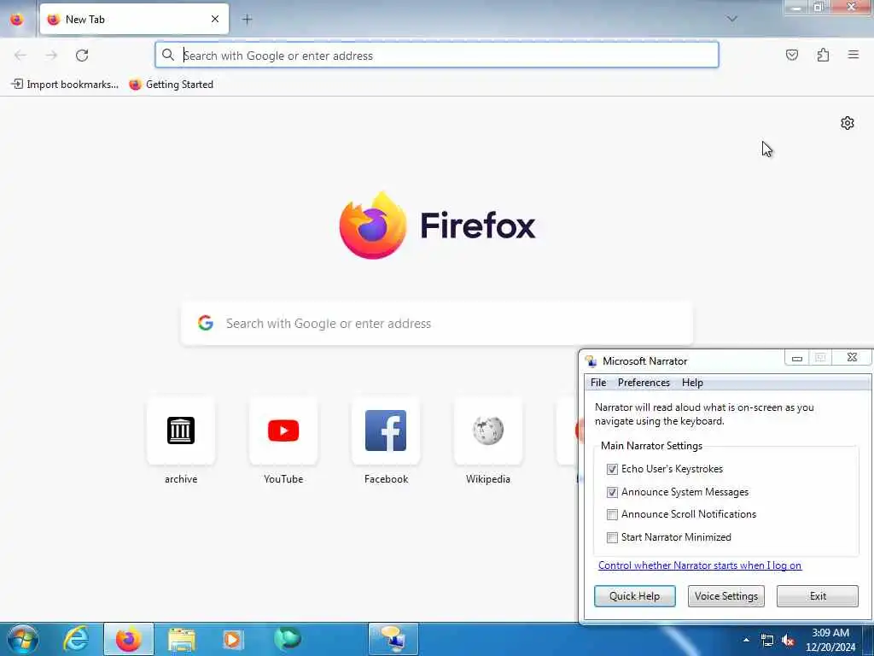Enable Announce Scroll Notifications

coord(612,514)
